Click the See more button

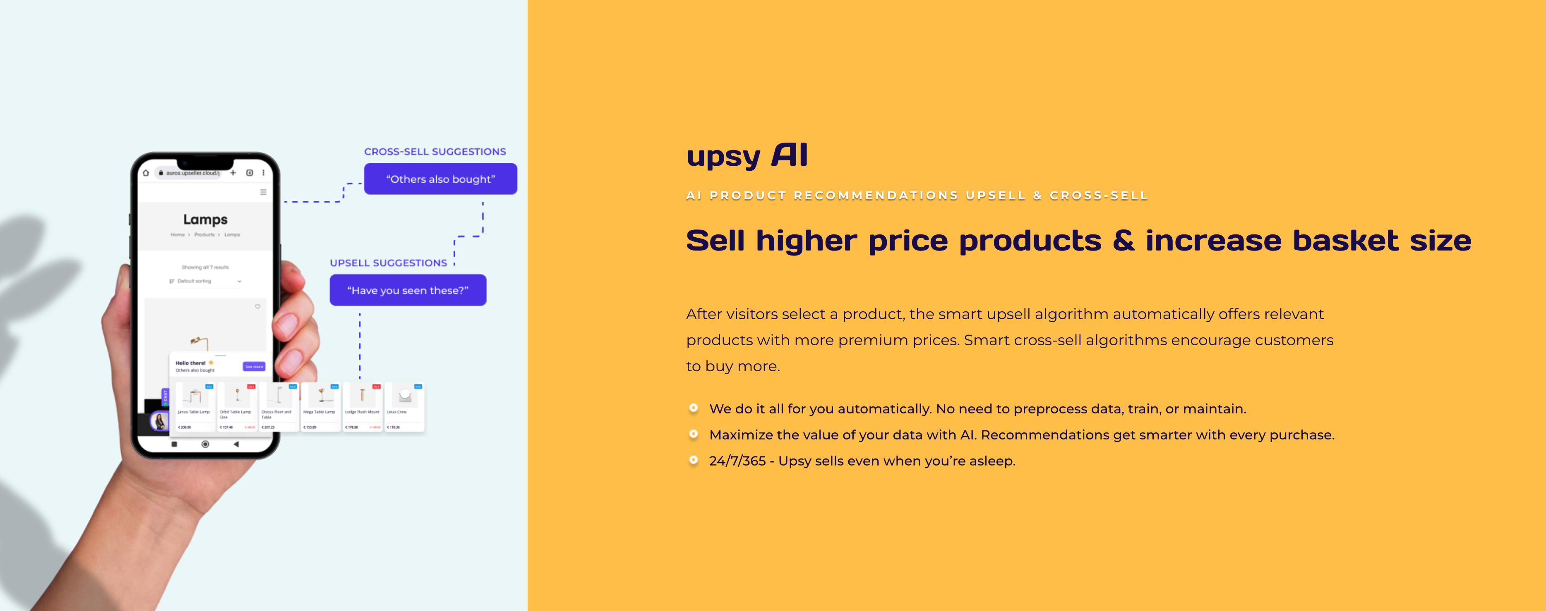click(254, 366)
